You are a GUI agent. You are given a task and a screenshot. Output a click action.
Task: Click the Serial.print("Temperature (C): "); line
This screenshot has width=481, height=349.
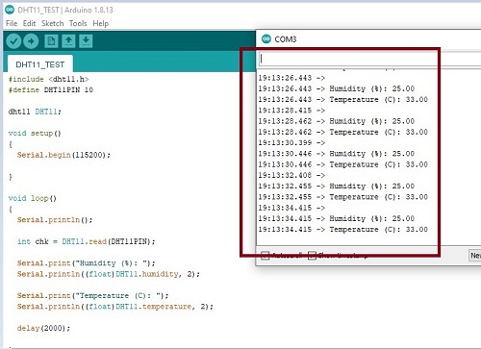point(93,295)
